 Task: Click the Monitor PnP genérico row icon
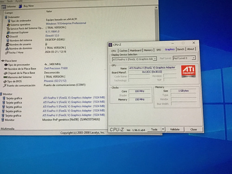3,120
